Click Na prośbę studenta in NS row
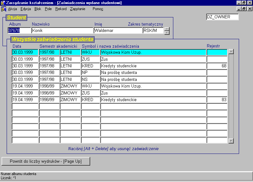253x182 pixels. [x=153, y=80]
